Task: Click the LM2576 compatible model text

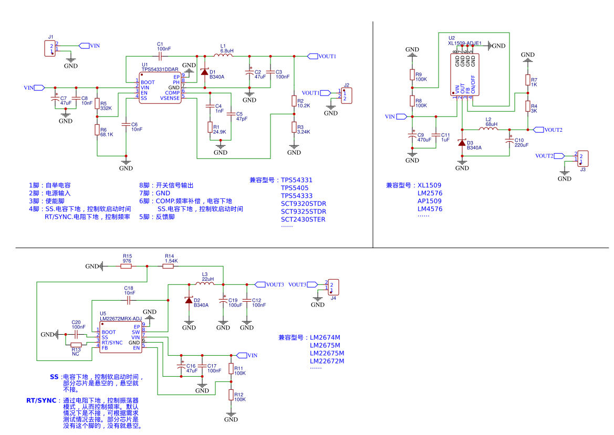Action: coord(430,193)
